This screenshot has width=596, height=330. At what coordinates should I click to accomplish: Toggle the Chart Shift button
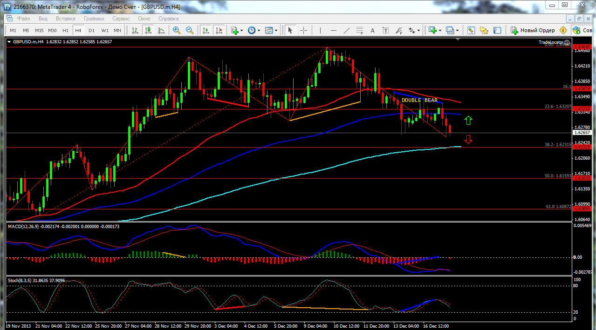(x=219, y=30)
